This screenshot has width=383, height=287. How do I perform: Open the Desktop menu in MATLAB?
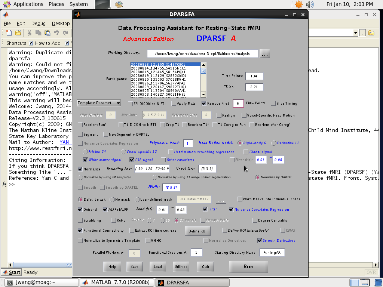(61, 24)
